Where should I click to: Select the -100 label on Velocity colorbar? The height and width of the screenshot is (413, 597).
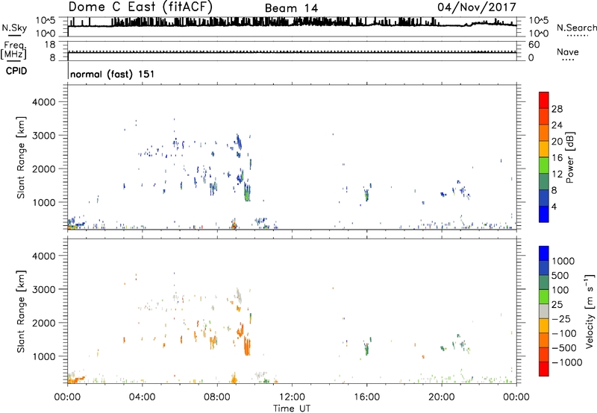click(x=564, y=333)
